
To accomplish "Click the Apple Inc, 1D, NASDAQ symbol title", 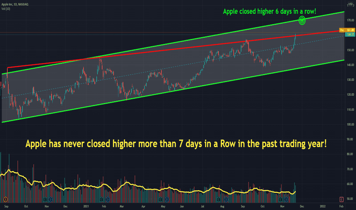I will point(15,4).
